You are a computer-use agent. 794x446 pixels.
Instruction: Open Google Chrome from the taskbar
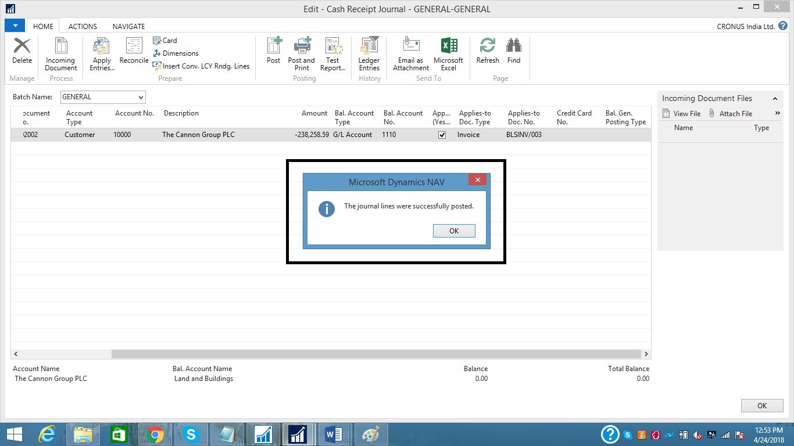point(155,434)
